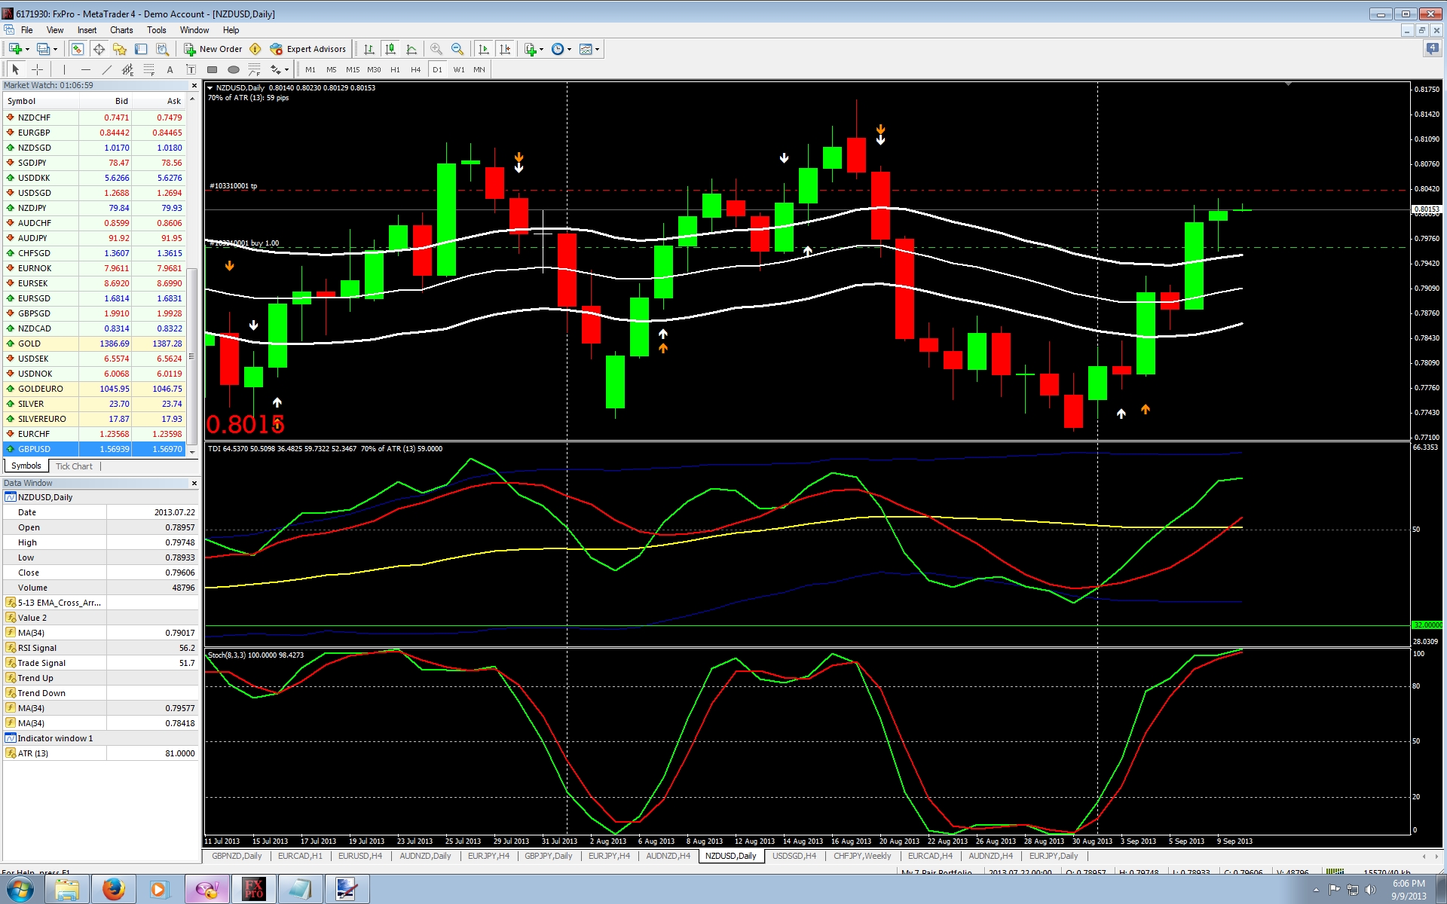Draw a vertical line
This screenshot has width=1447, height=904.
click(x=65, y=69)
